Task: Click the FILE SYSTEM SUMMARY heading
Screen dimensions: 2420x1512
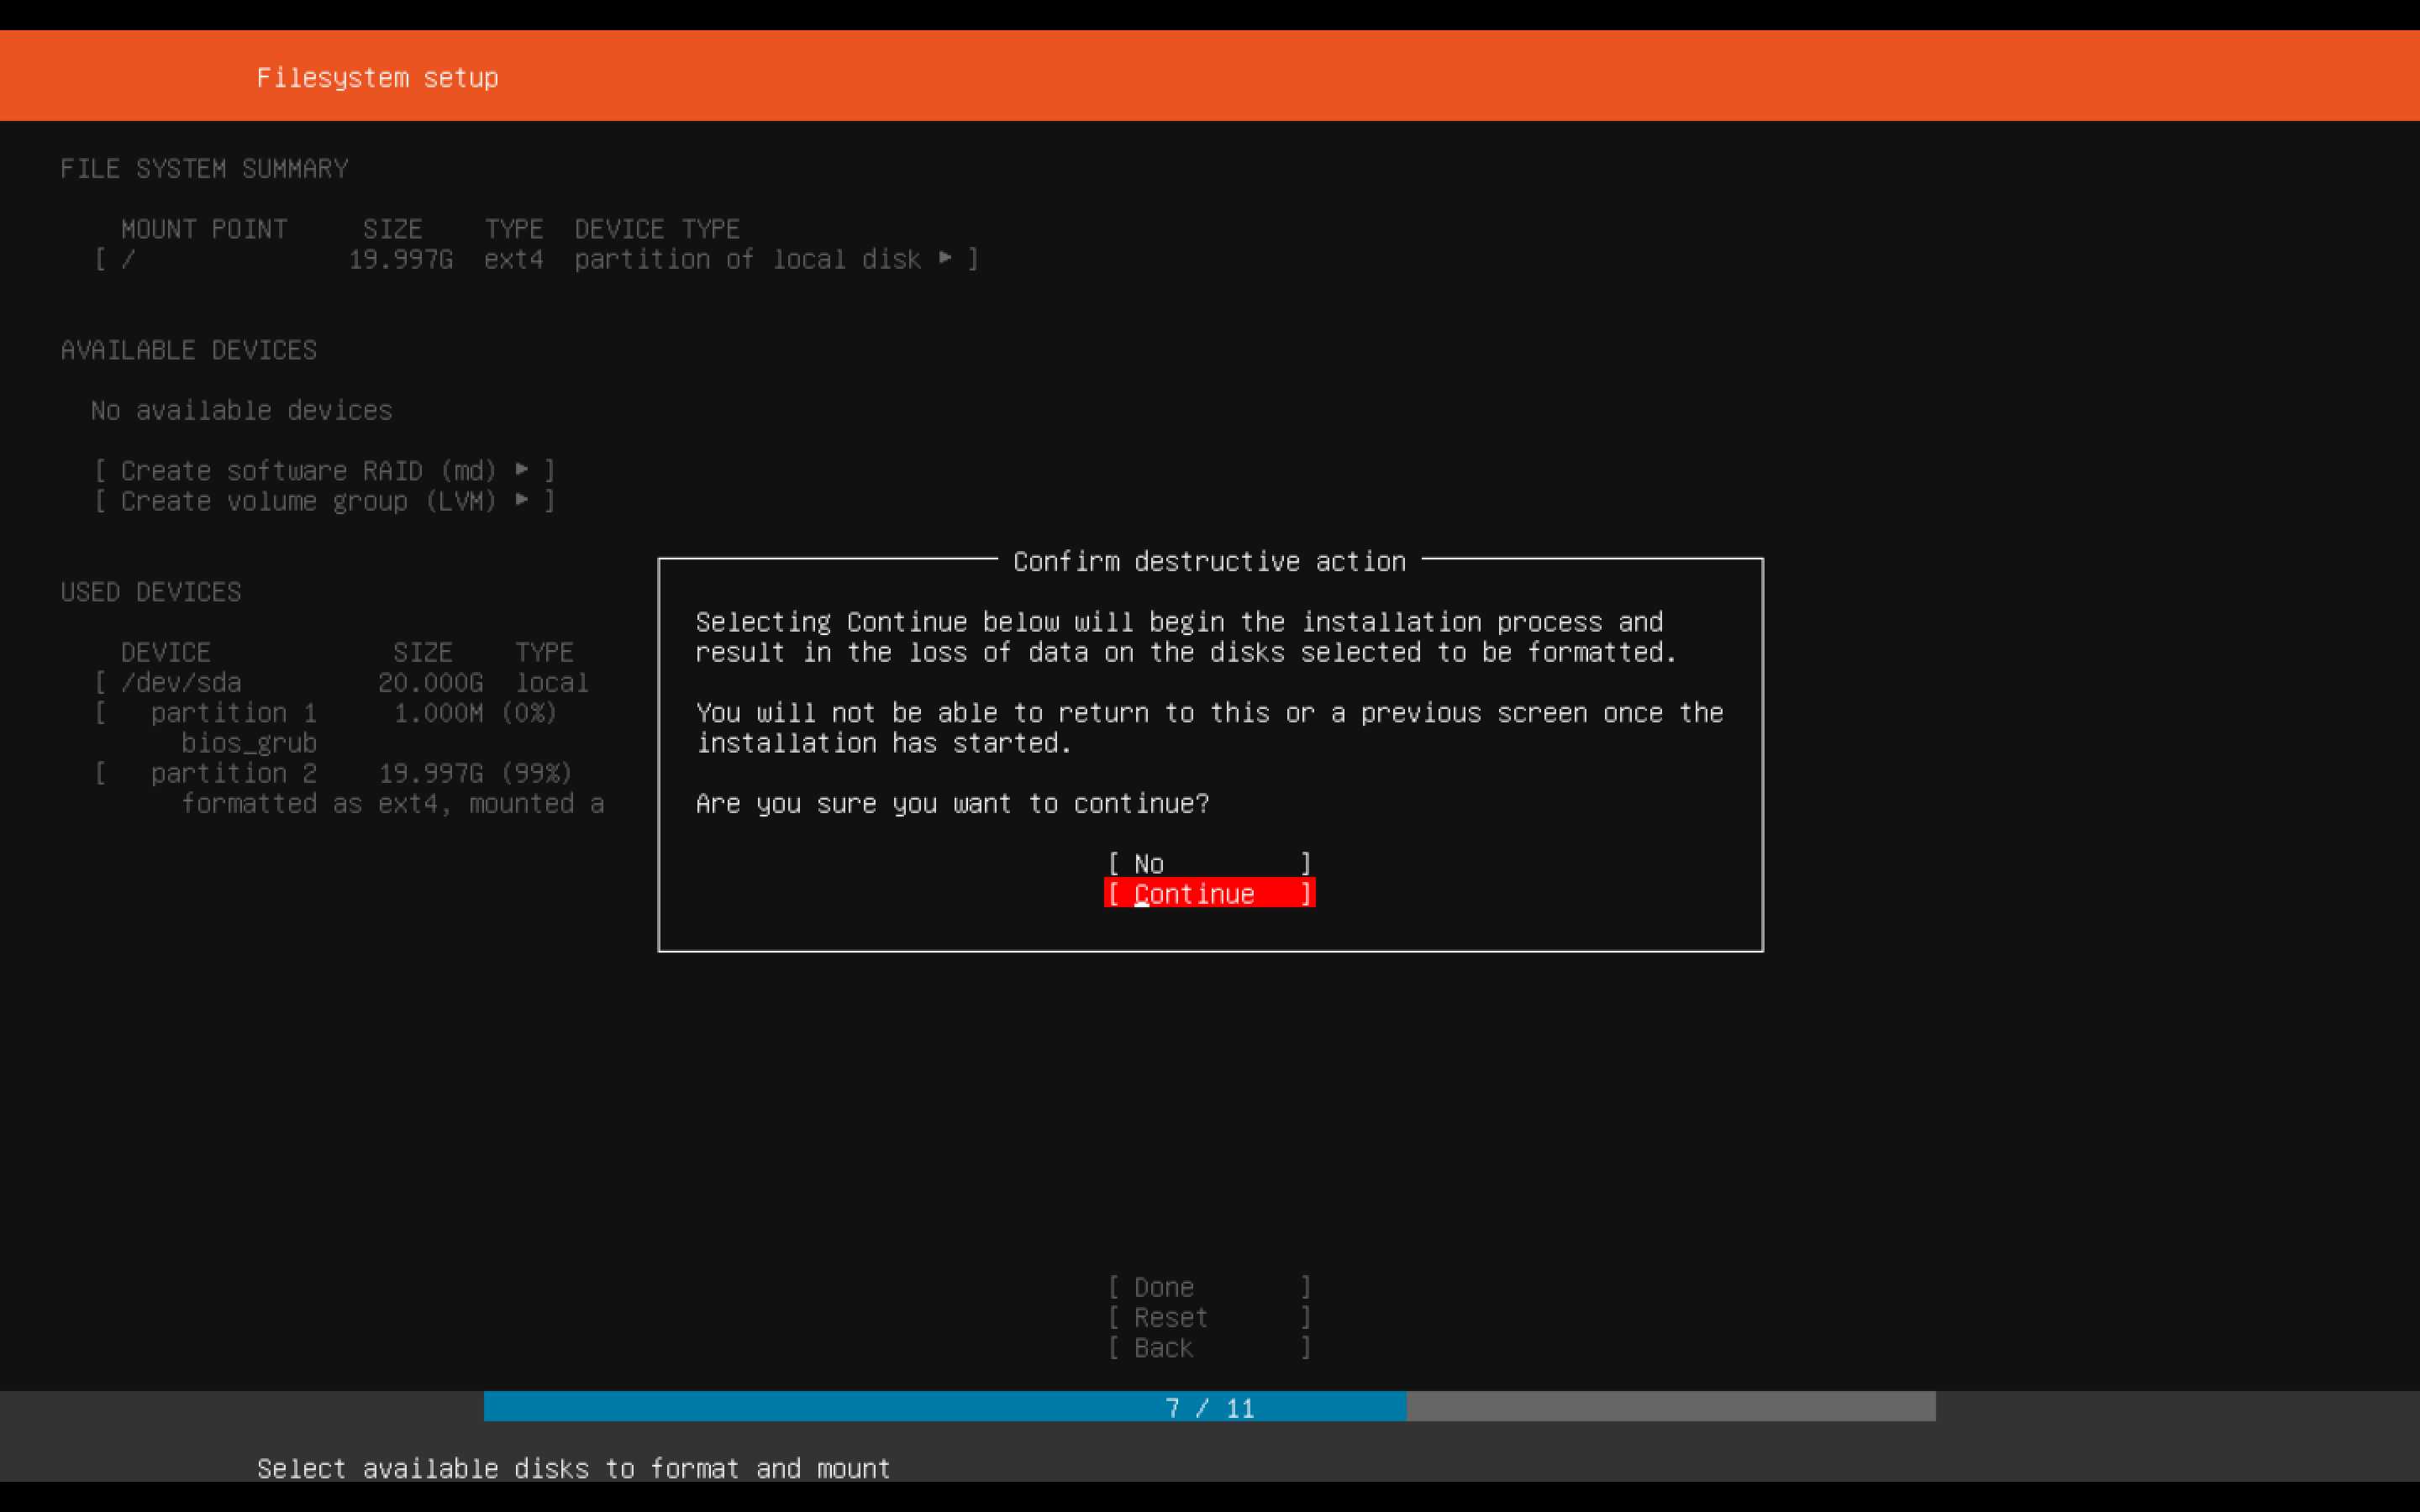Action: (204, 168)
